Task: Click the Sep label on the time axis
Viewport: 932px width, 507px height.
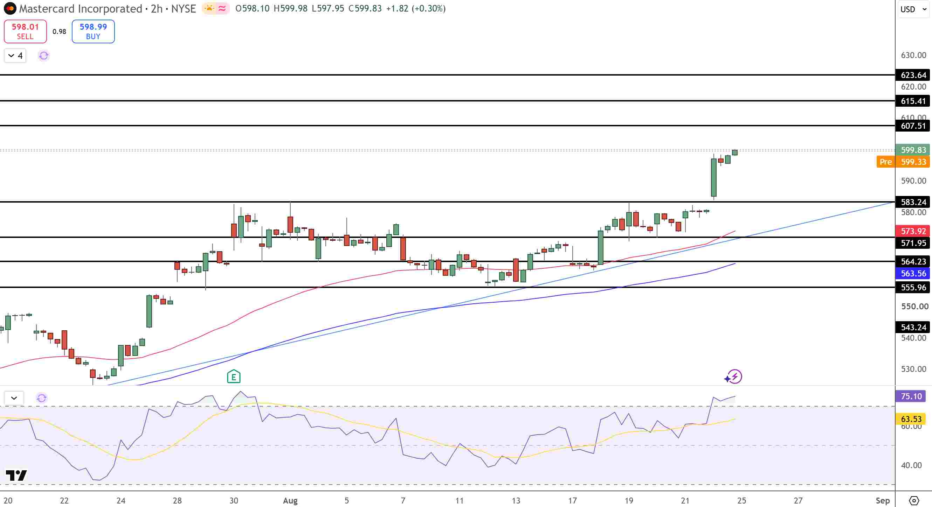Action: point(882,500)
